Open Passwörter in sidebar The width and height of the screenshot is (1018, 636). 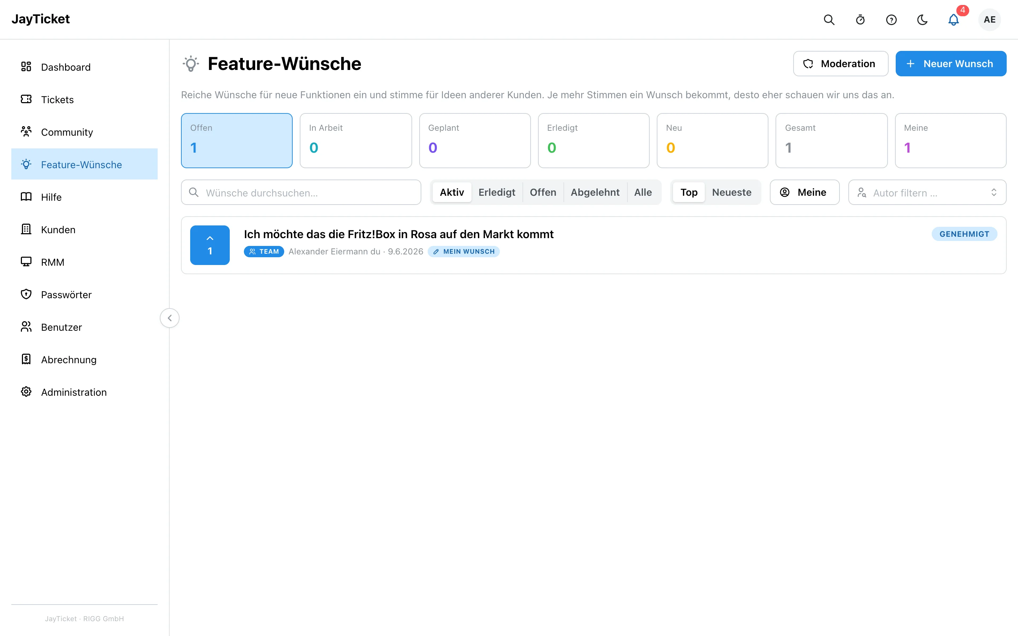pos(84,294)
